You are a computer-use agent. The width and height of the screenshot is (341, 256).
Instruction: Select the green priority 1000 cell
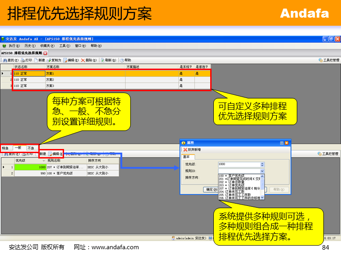(30, 167)
